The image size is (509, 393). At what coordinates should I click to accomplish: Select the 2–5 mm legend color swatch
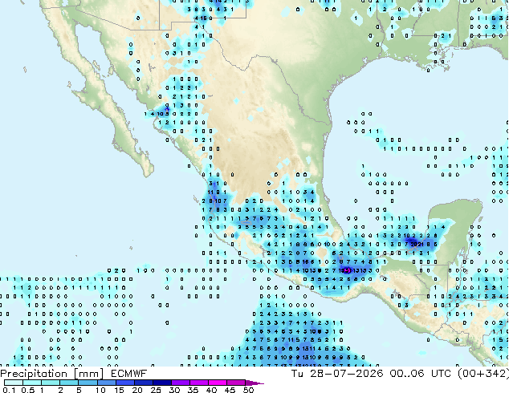click(69, 383)
